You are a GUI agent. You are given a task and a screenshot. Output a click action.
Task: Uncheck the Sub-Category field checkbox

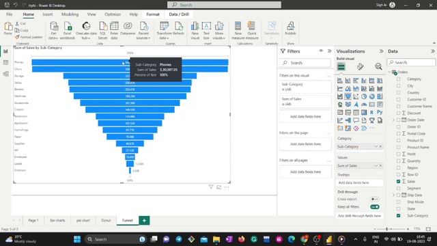pos(399,216)
